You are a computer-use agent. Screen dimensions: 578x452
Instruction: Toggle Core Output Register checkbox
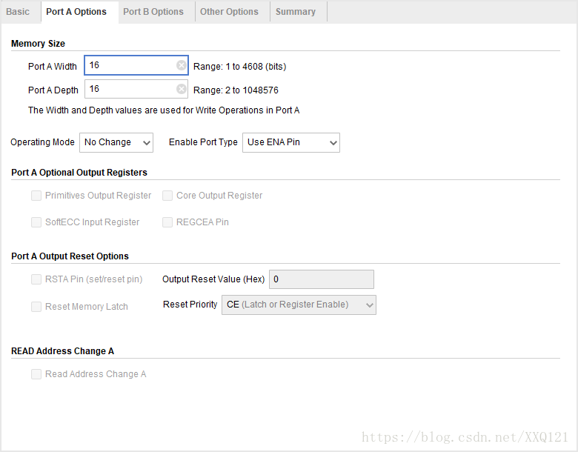[x=167, y=196]
